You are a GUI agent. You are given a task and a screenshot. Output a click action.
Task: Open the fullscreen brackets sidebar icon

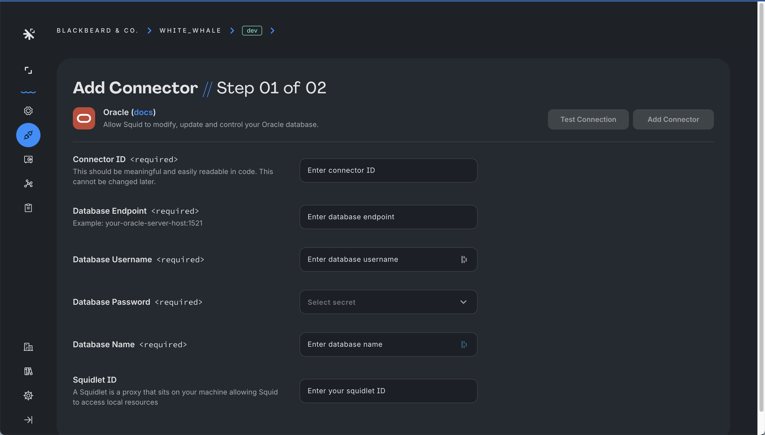click(x=28, y=70)
